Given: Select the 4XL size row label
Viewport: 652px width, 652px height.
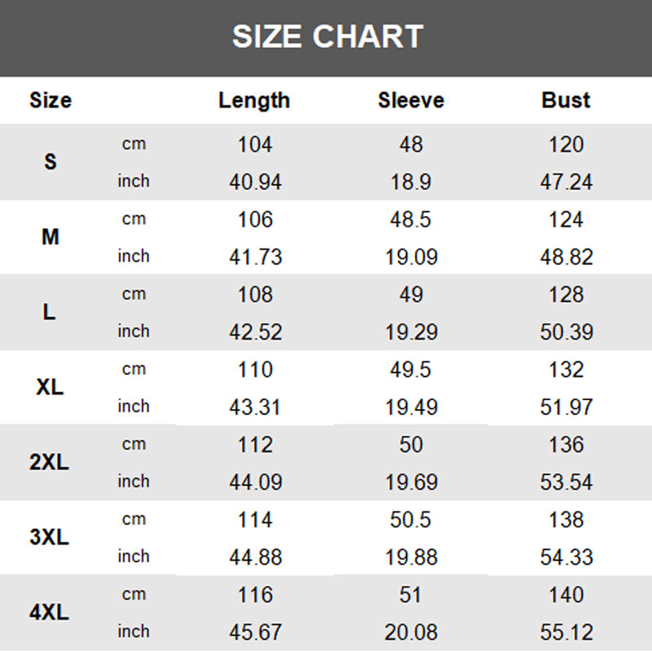Looking at the screenshot, I should pos(51,612).
